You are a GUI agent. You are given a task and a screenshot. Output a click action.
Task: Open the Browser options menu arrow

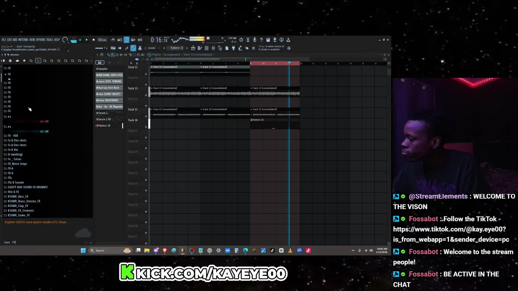point(2,55)
